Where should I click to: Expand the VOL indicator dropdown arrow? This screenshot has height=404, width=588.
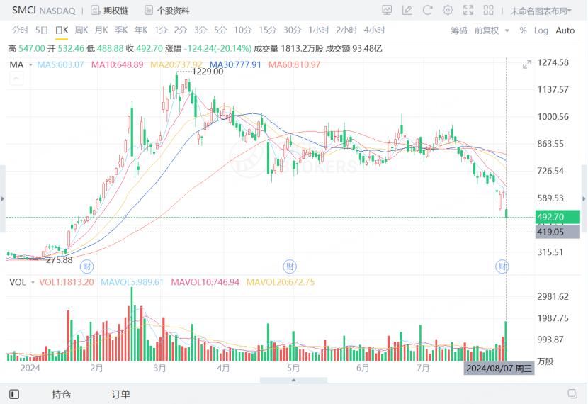33,282
